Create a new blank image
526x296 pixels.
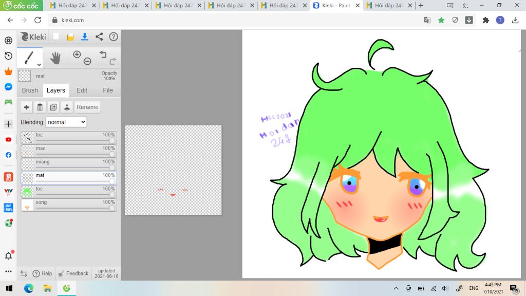pyautogui.click(x=56, y=36)
